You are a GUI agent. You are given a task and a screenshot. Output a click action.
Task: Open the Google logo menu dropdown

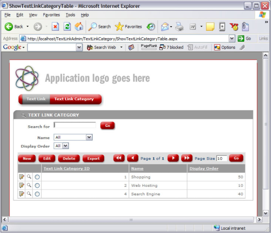coord(23,48)
